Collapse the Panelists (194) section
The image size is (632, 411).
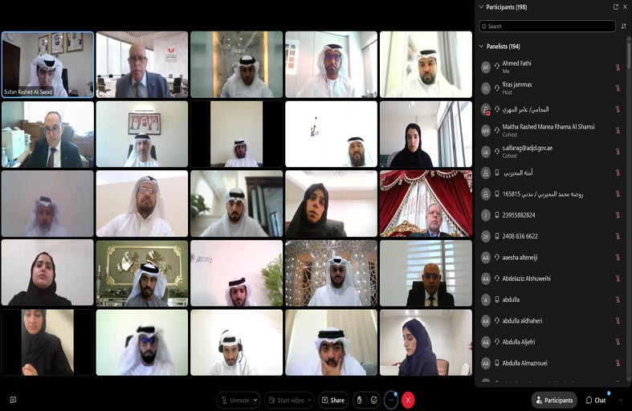[482, 47]
